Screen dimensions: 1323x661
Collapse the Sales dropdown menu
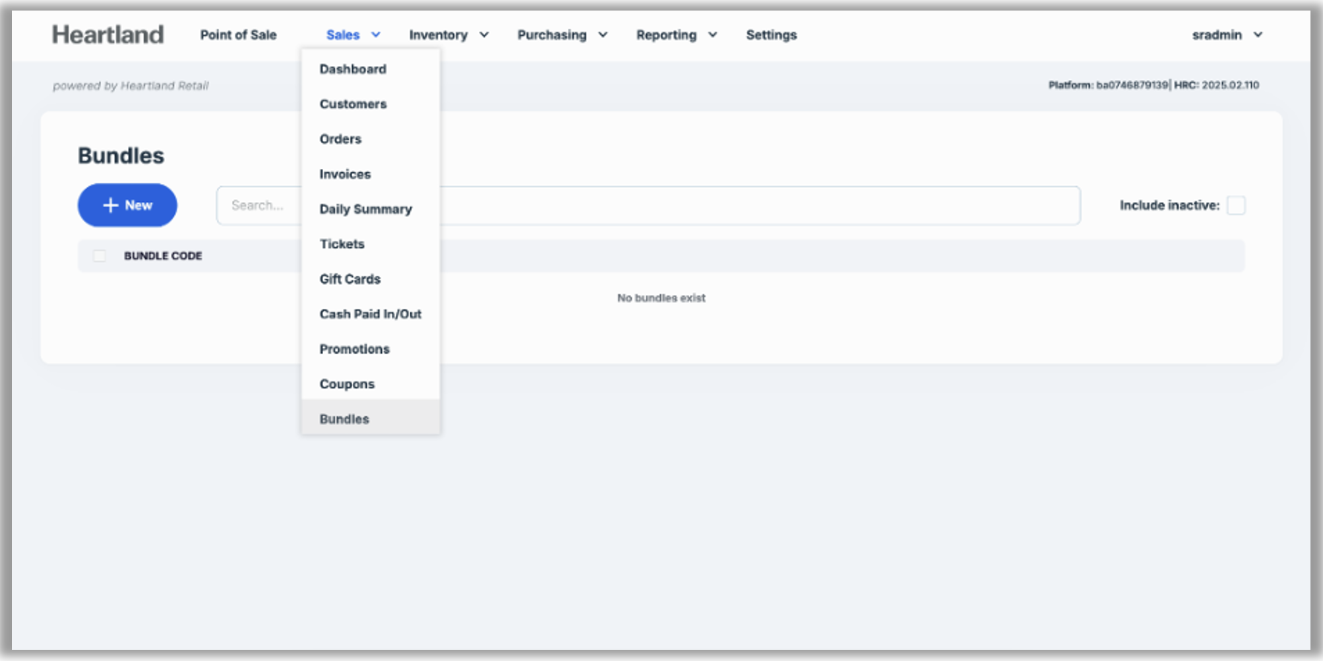pyautogui.click(x=353, y=35)
